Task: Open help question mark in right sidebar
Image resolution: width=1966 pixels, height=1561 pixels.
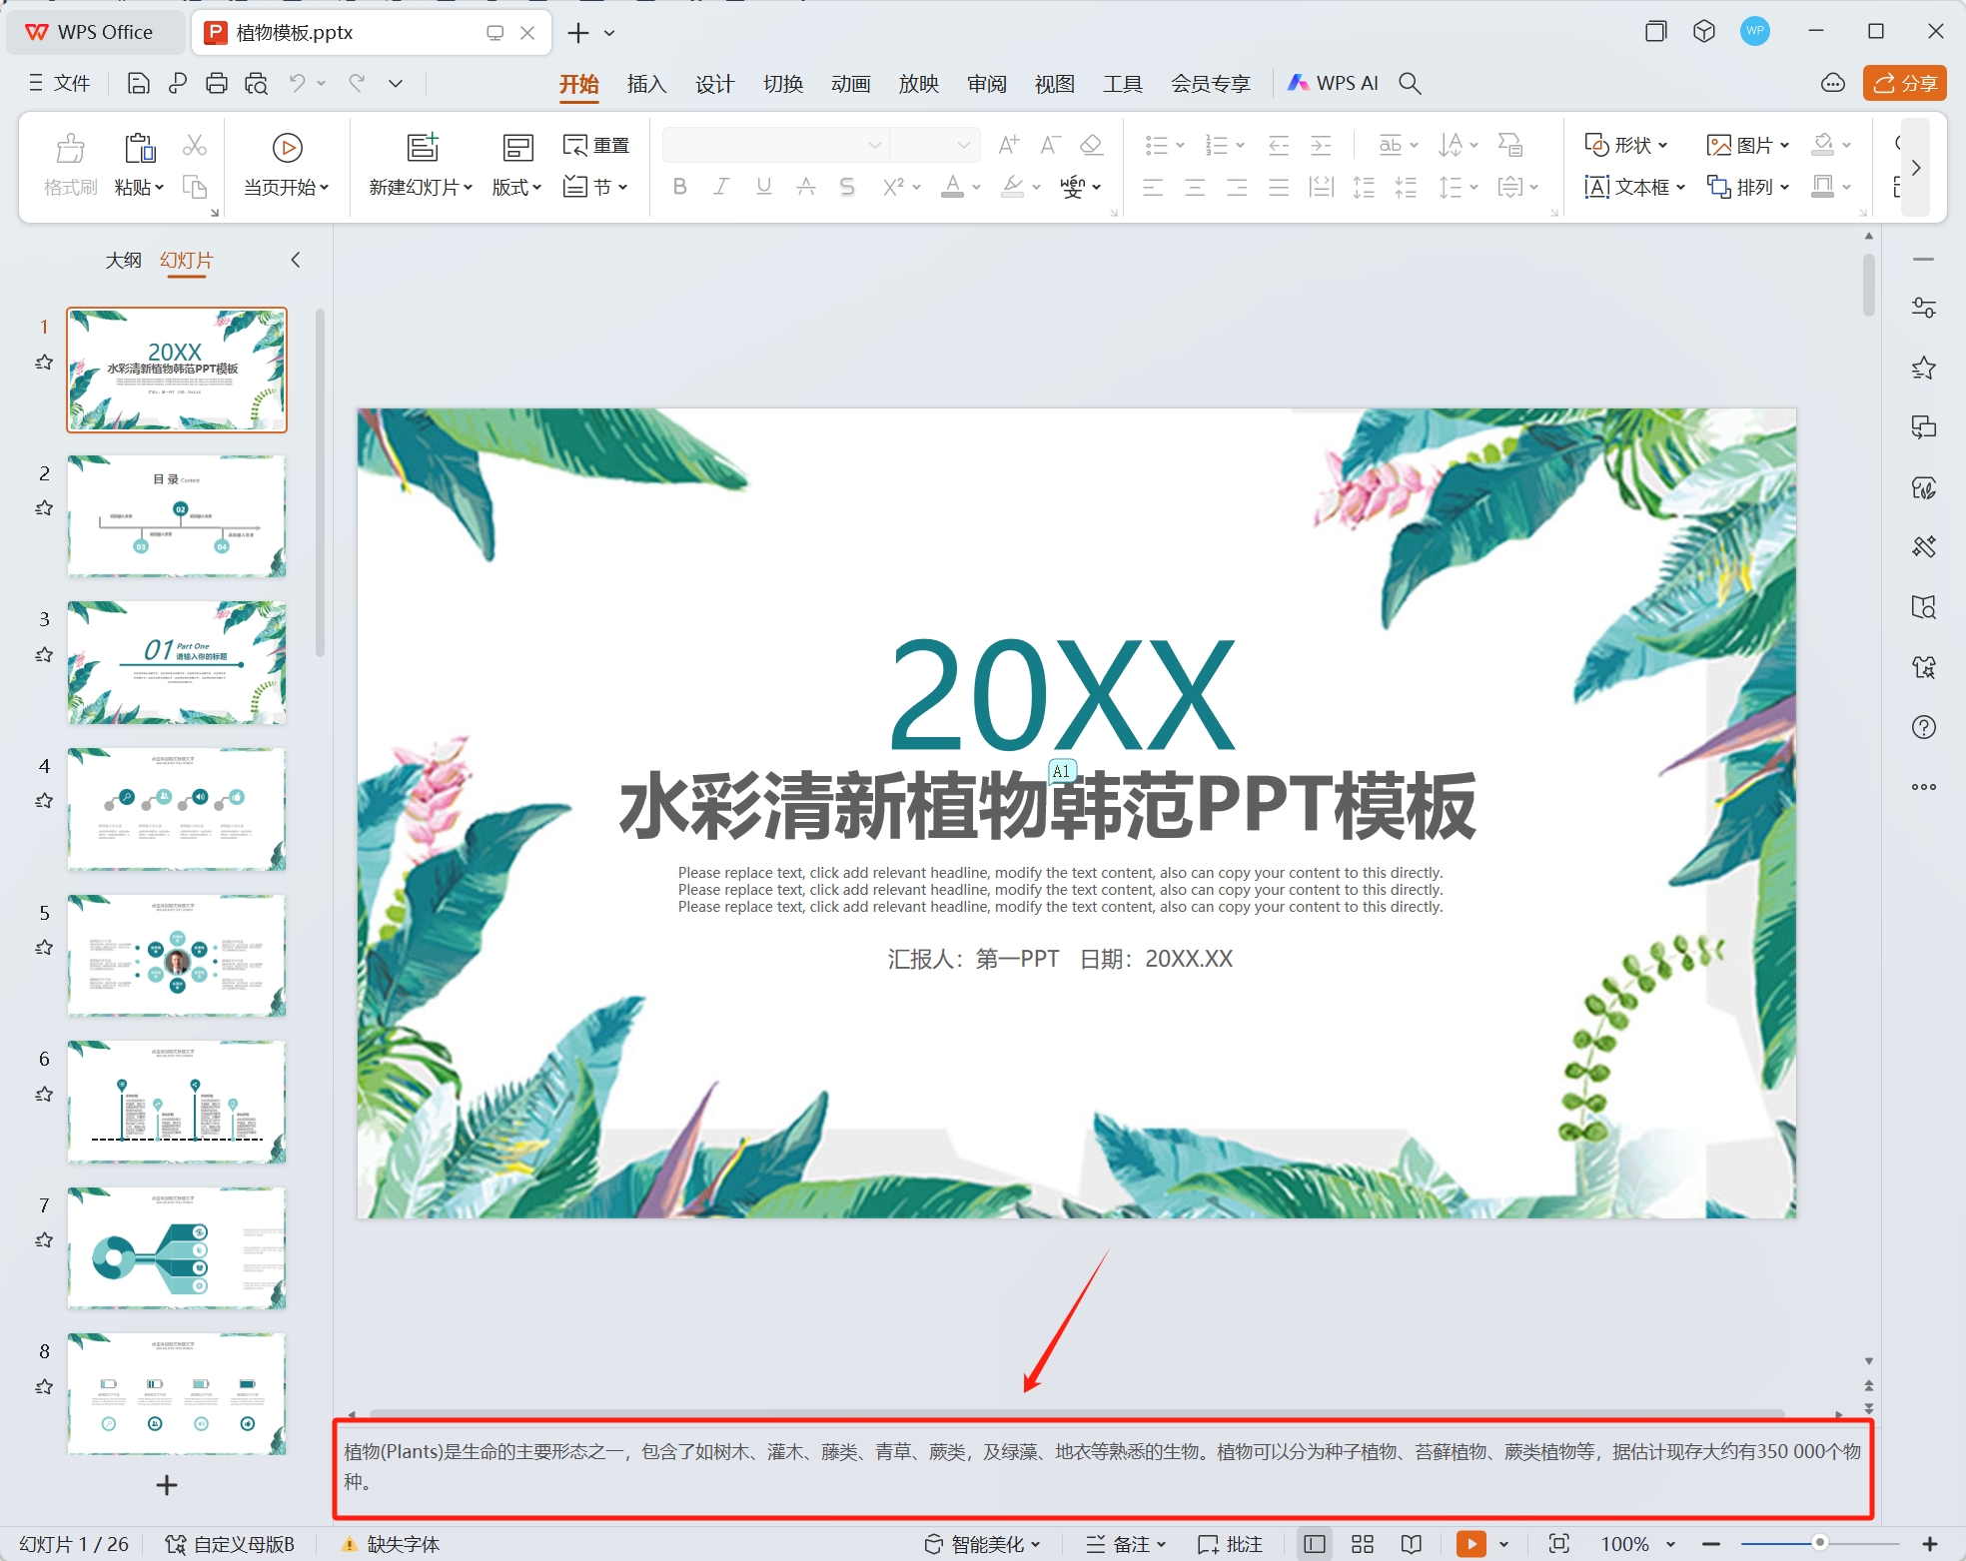Action: point(1923,727)
